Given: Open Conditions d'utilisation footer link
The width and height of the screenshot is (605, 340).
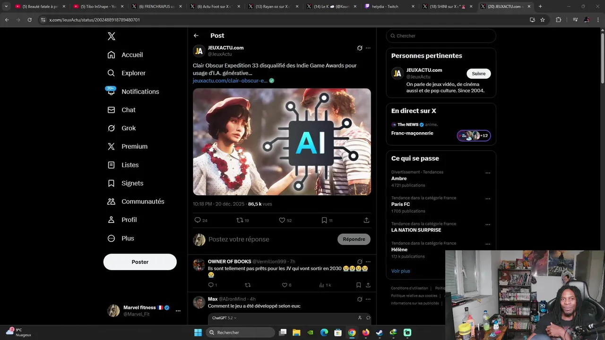Looking at the screenshot, I should coord(409,288).
